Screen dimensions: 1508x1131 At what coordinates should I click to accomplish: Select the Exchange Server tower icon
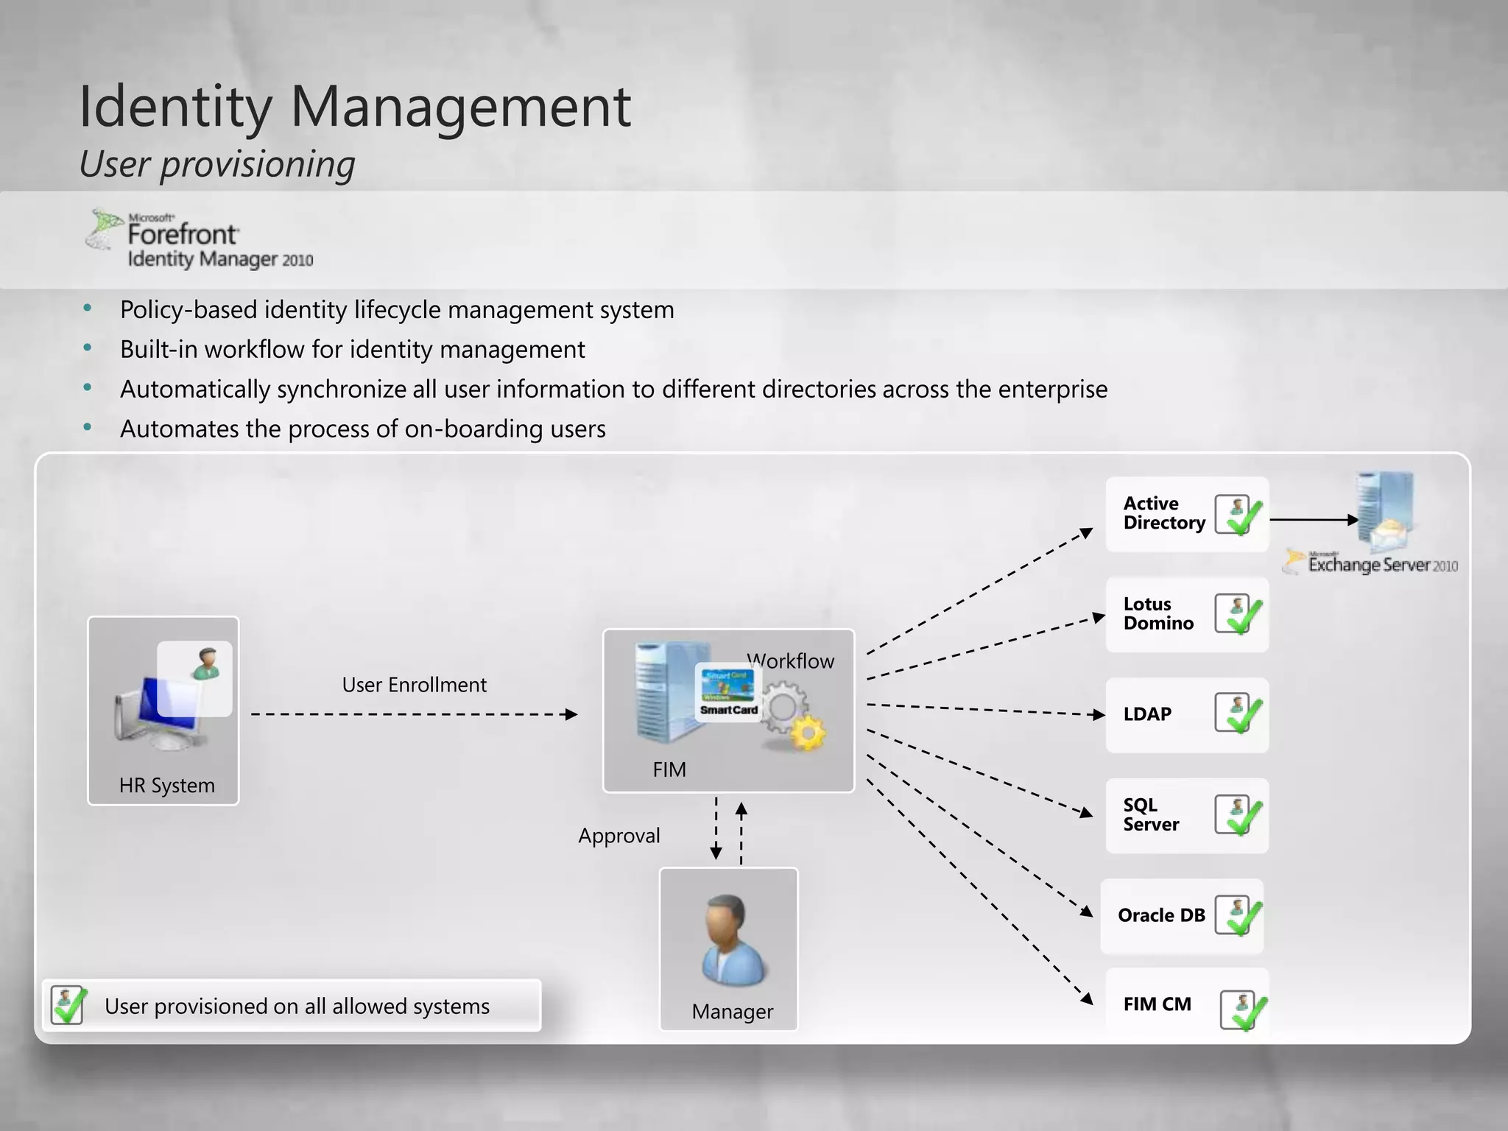(1386, 512)
